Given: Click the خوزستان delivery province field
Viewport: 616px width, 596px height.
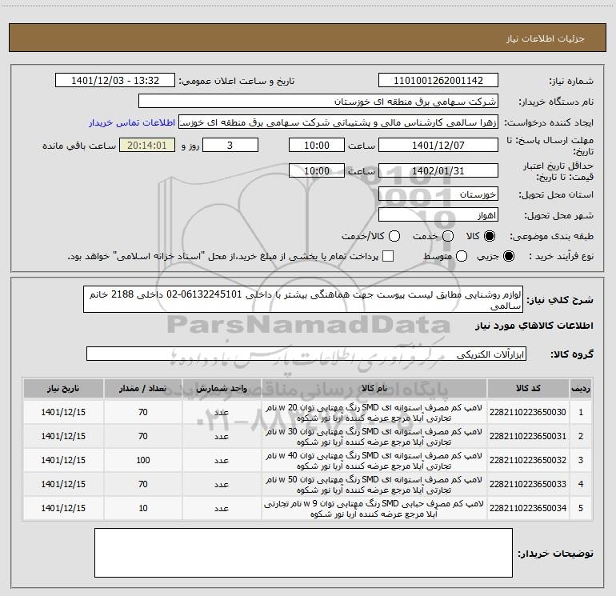Looking at the screenshot, I should tap(438, 194).
